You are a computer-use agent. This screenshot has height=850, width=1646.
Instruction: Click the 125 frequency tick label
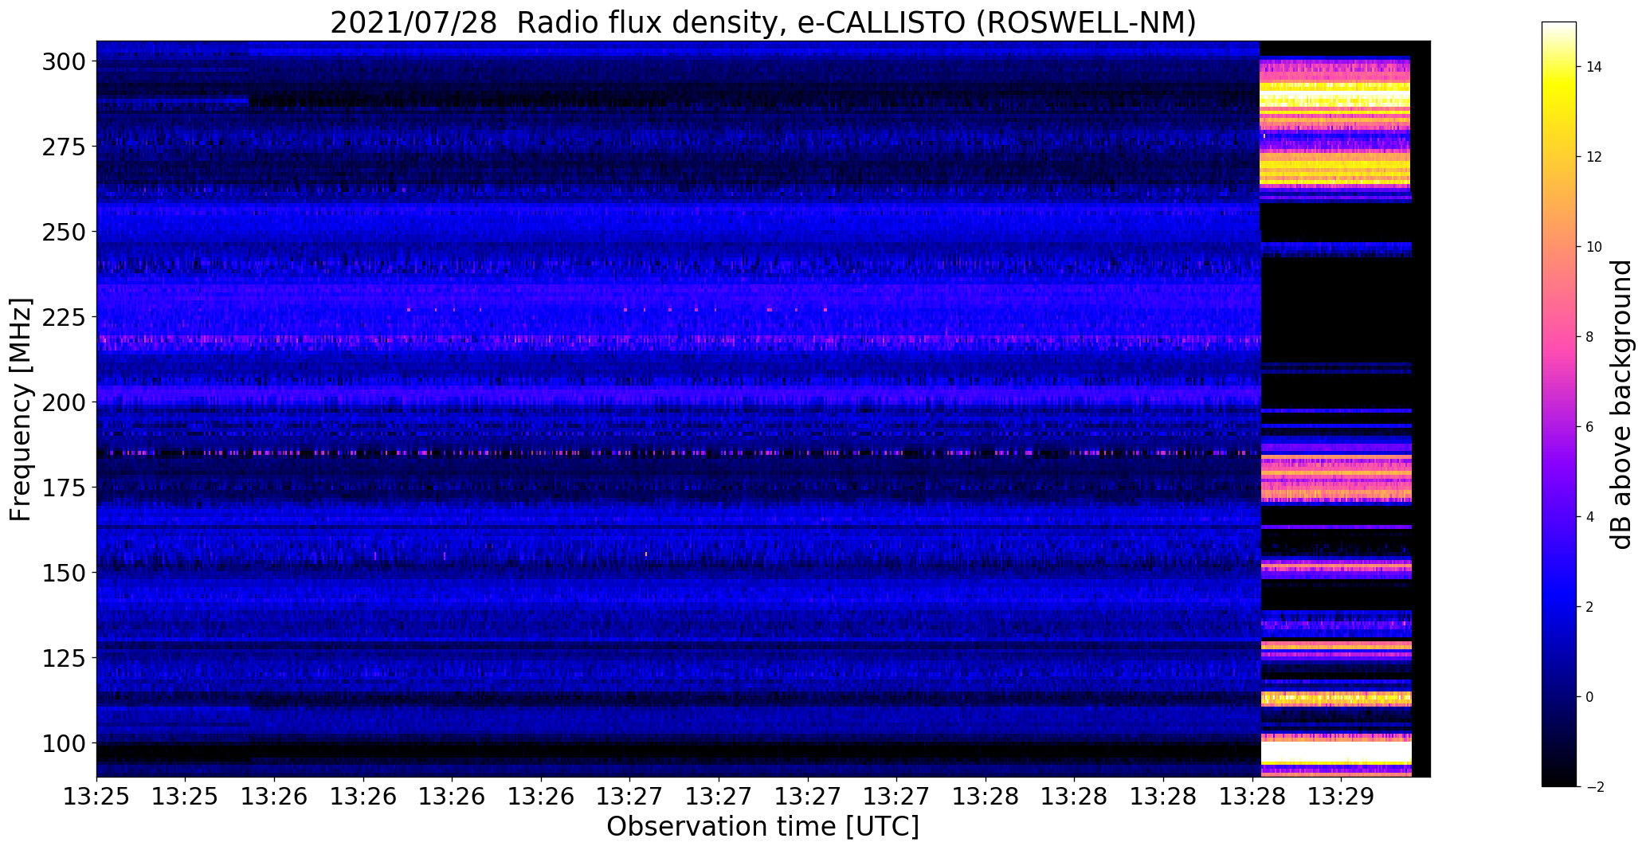64,658
